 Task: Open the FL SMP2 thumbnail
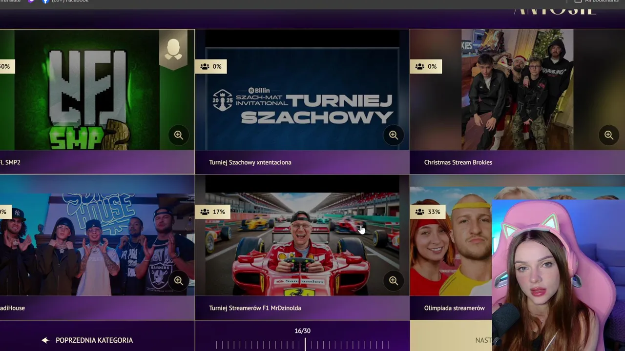coord(97,90)
